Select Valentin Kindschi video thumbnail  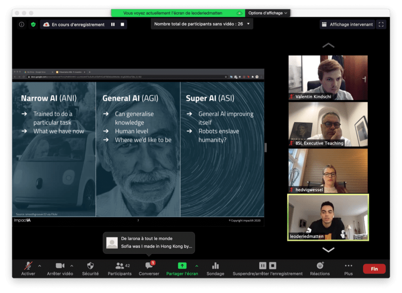pos(328,77)
